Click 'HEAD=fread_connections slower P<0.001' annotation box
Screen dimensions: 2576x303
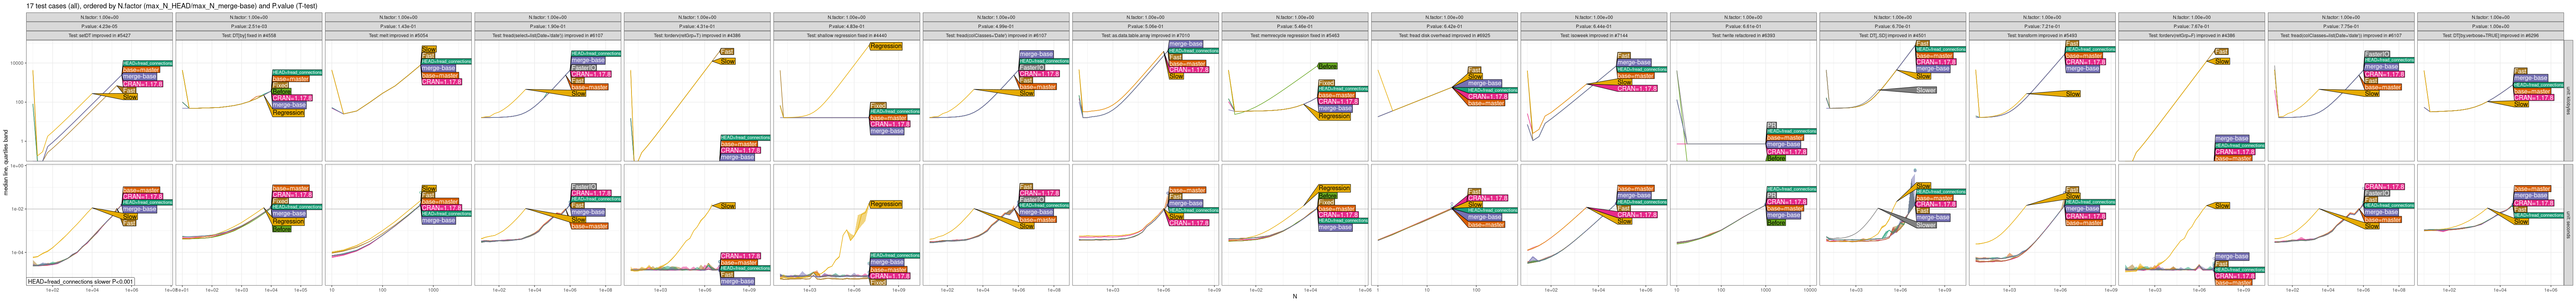80,282
